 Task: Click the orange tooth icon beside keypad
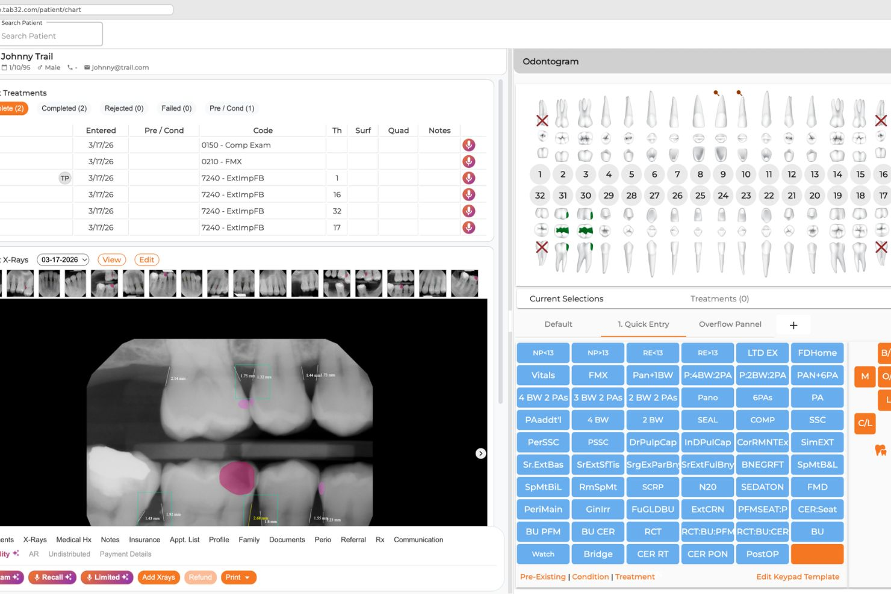tap(880, 450)
